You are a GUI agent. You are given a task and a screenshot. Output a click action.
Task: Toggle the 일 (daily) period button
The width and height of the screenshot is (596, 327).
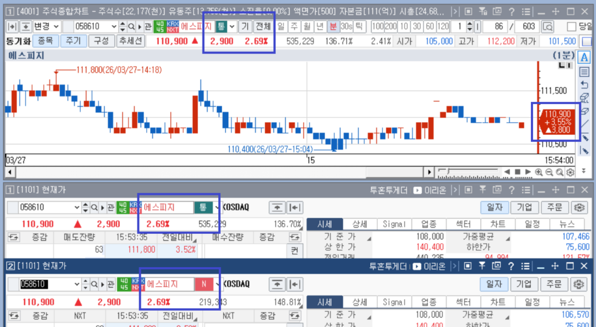pos(282,26)
